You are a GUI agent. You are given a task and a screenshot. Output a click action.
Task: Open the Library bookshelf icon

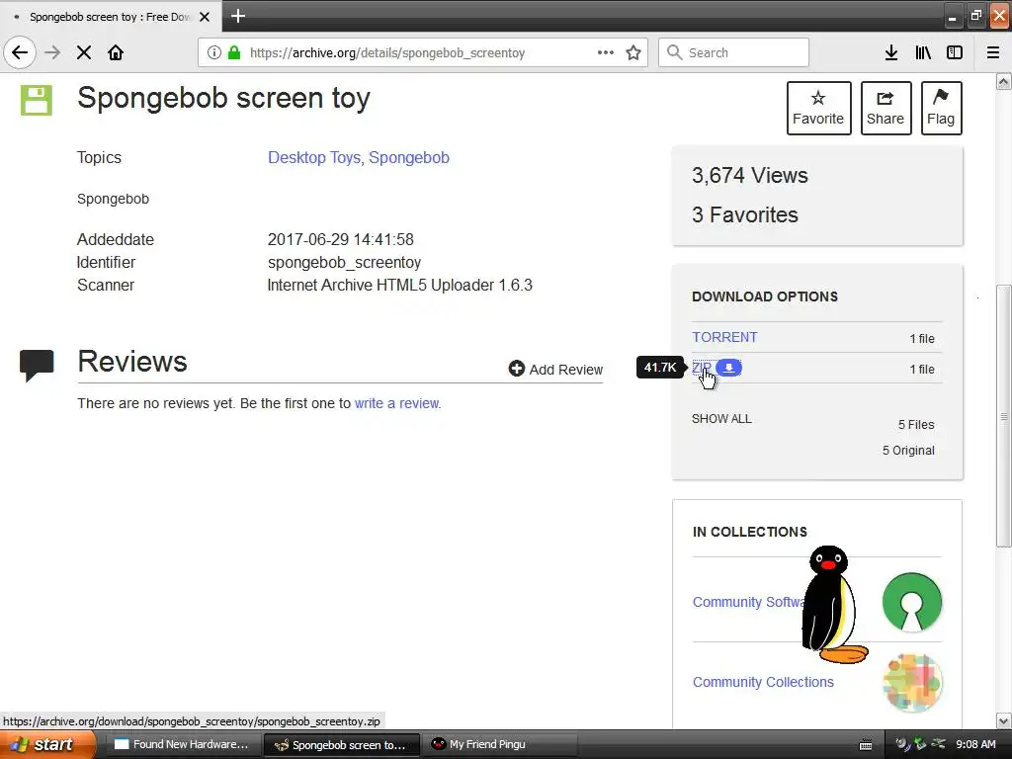923,52
